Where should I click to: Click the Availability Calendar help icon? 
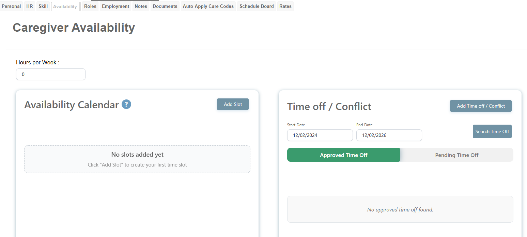tap(126, 104)
